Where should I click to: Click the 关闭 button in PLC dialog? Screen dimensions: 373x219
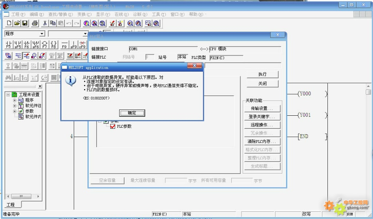(x=262, y=84)
